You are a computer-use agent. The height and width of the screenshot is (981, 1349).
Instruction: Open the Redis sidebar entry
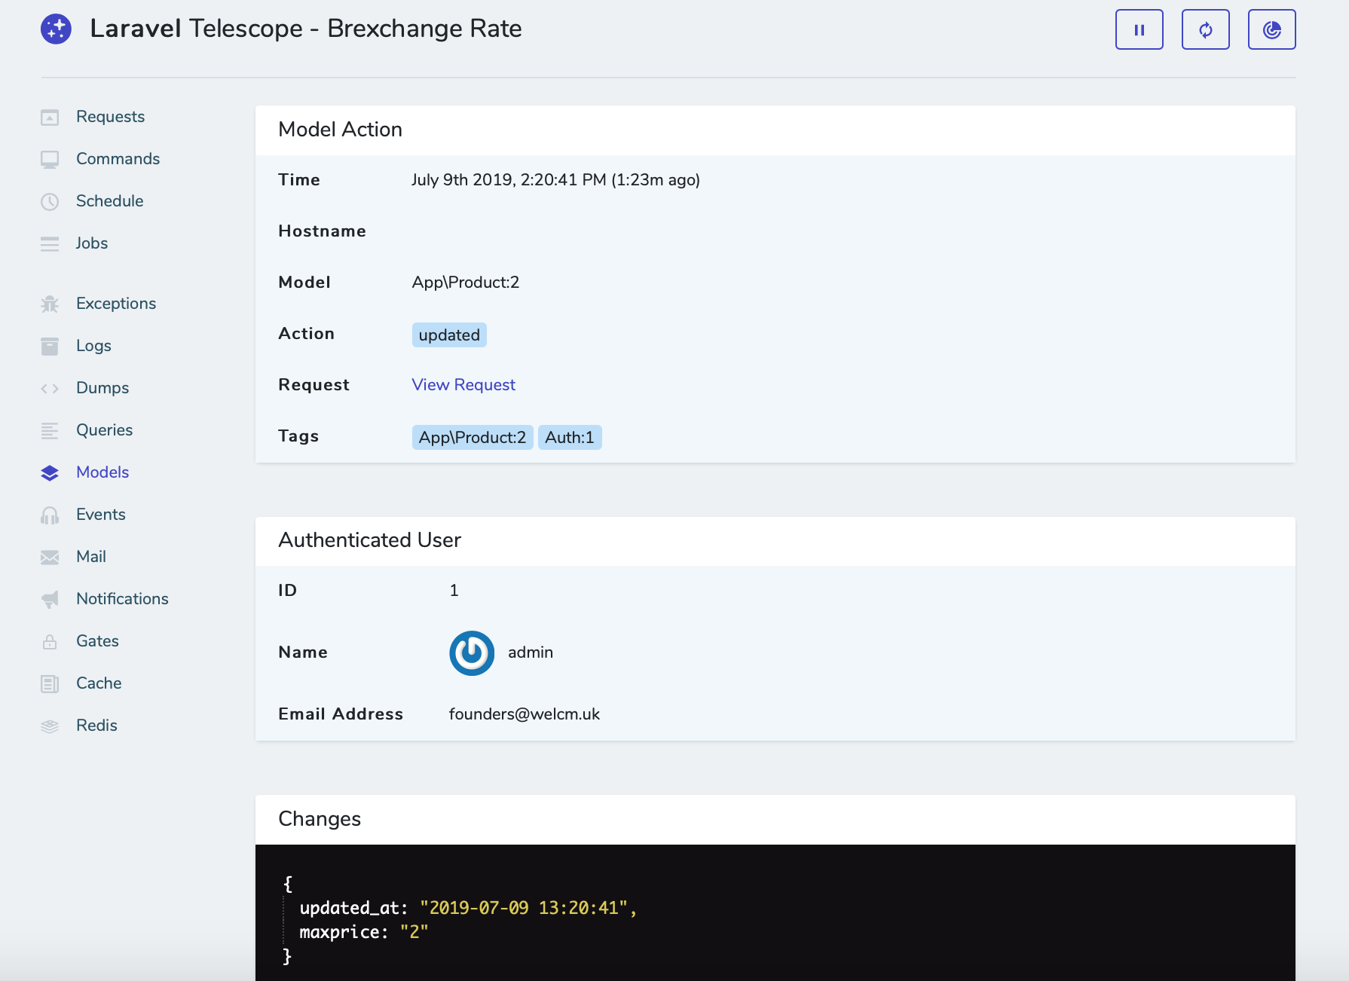tap(96, 726)
